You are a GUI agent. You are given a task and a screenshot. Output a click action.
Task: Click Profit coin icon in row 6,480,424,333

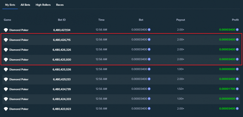(237, 99)
